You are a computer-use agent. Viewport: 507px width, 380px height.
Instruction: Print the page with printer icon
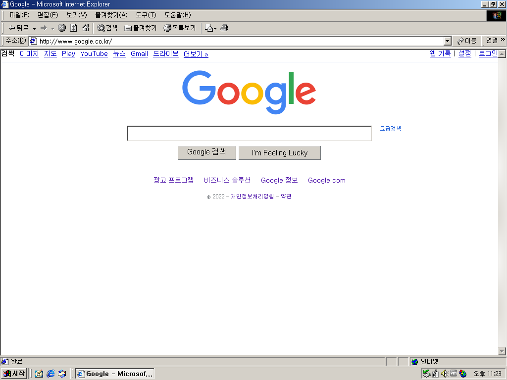(x=224, y=28)
